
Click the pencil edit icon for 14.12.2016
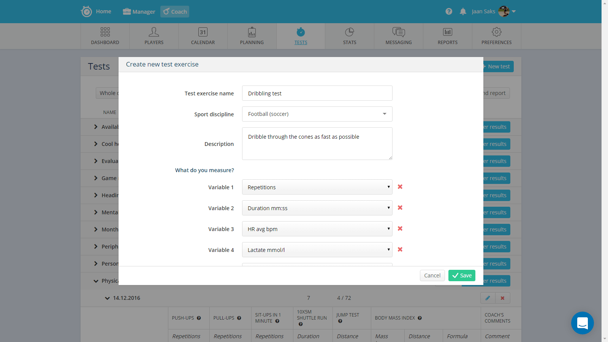pyautogui.click(x=488, y=298)
